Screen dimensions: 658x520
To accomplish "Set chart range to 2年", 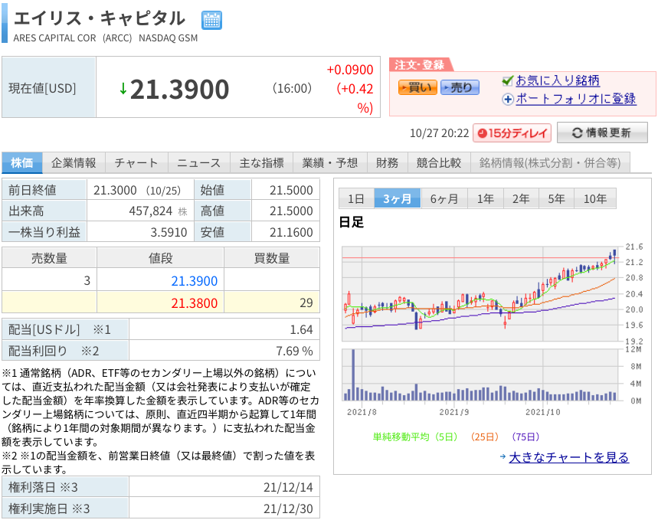I will 521,198.
